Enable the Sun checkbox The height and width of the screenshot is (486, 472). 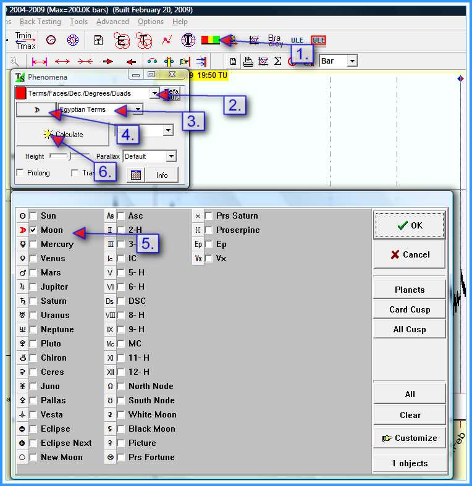pyautogui.click(x=33, y=216)
